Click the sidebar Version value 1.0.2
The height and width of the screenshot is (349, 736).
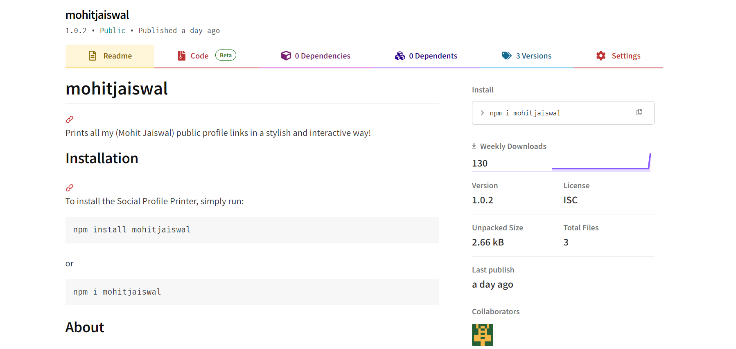[x=483, y=200]
